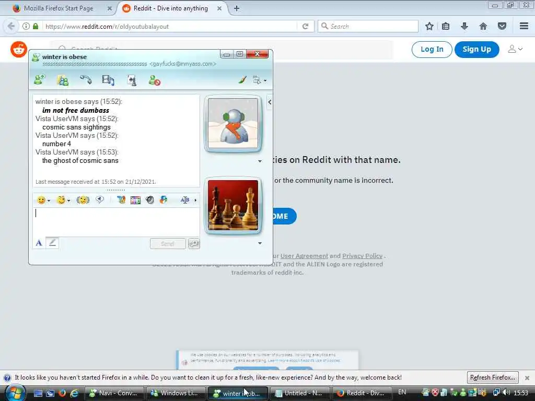Open Firefox downloads arrow icon
The image size is (535, 401).
coord(464,26)
